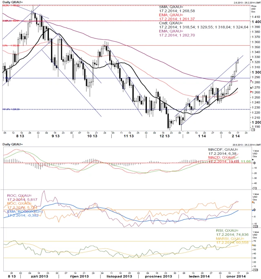Click the 'prosinec 2013' month label

tap(159, 276)
